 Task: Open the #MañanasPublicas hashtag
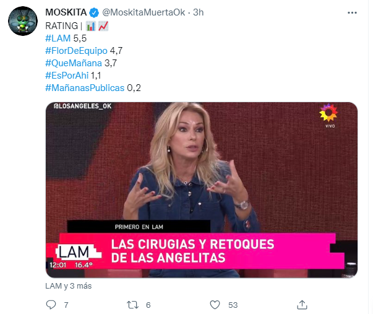click(x=85, y=88)
